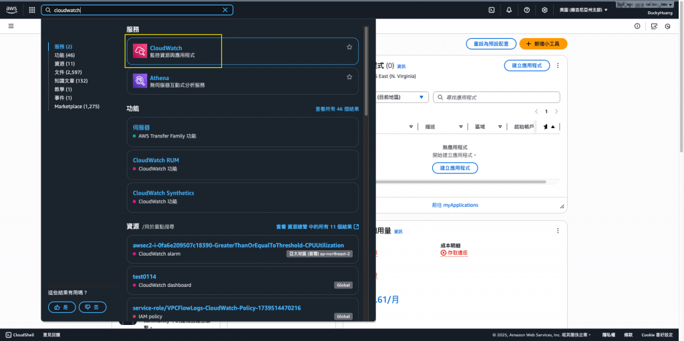Image resolution: width=684 pixels, height=341 pixels.
Task: Click the thumbs-down 否 feedback button
Action: (x=92, y=308)
